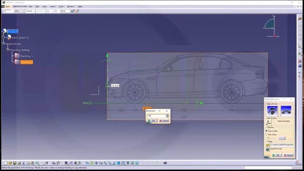Viewport: 304px width, 171px height.
Task: Click OK in the Dimension dialog
Action: 152,121
